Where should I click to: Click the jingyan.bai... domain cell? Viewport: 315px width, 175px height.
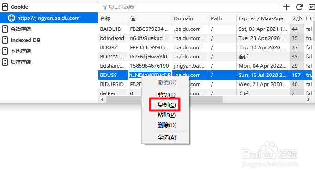pos(190,66)
